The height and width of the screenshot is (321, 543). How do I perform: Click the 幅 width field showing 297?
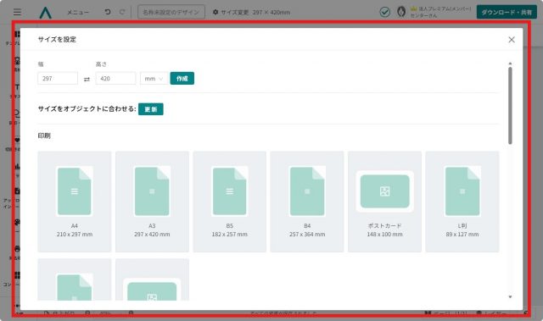pos(58,79)
